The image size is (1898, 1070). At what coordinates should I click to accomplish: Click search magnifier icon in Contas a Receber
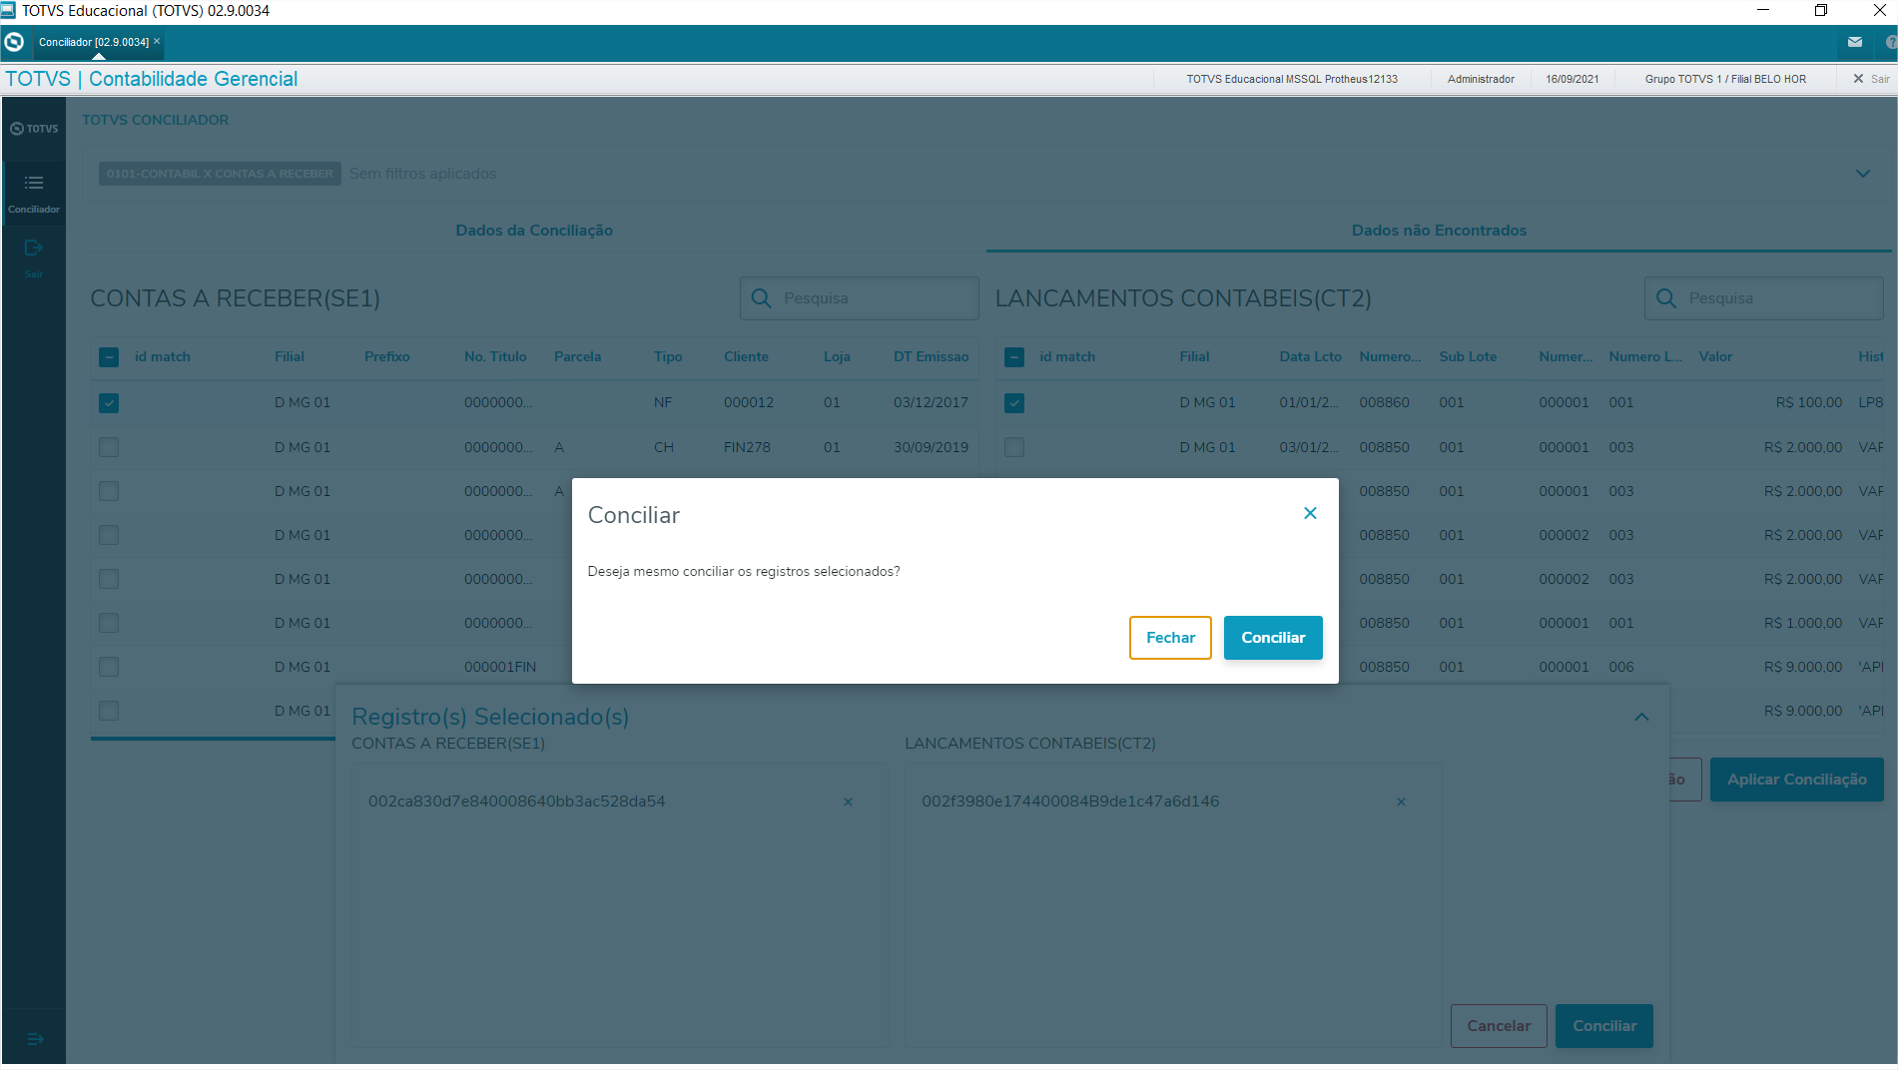pyautogui.click(x=761, y=298)
